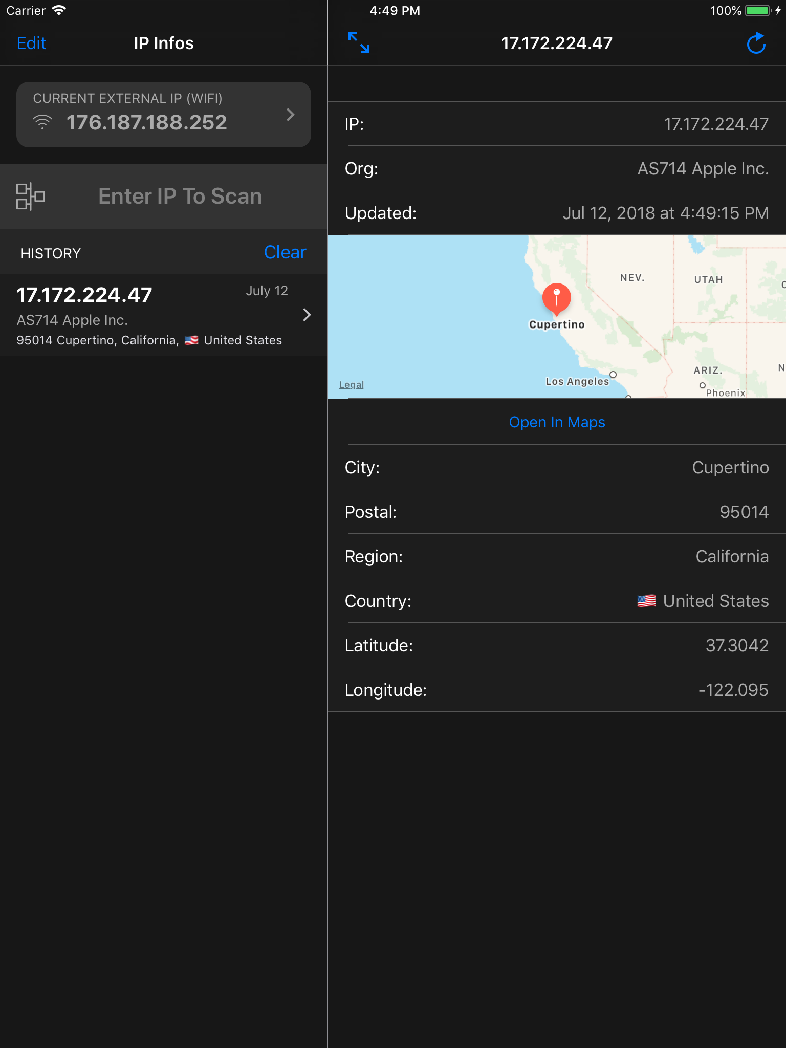Tap the Latitude value 37.3042
This screenshot has height=1048, width=786.
click(x=737, y=645)
